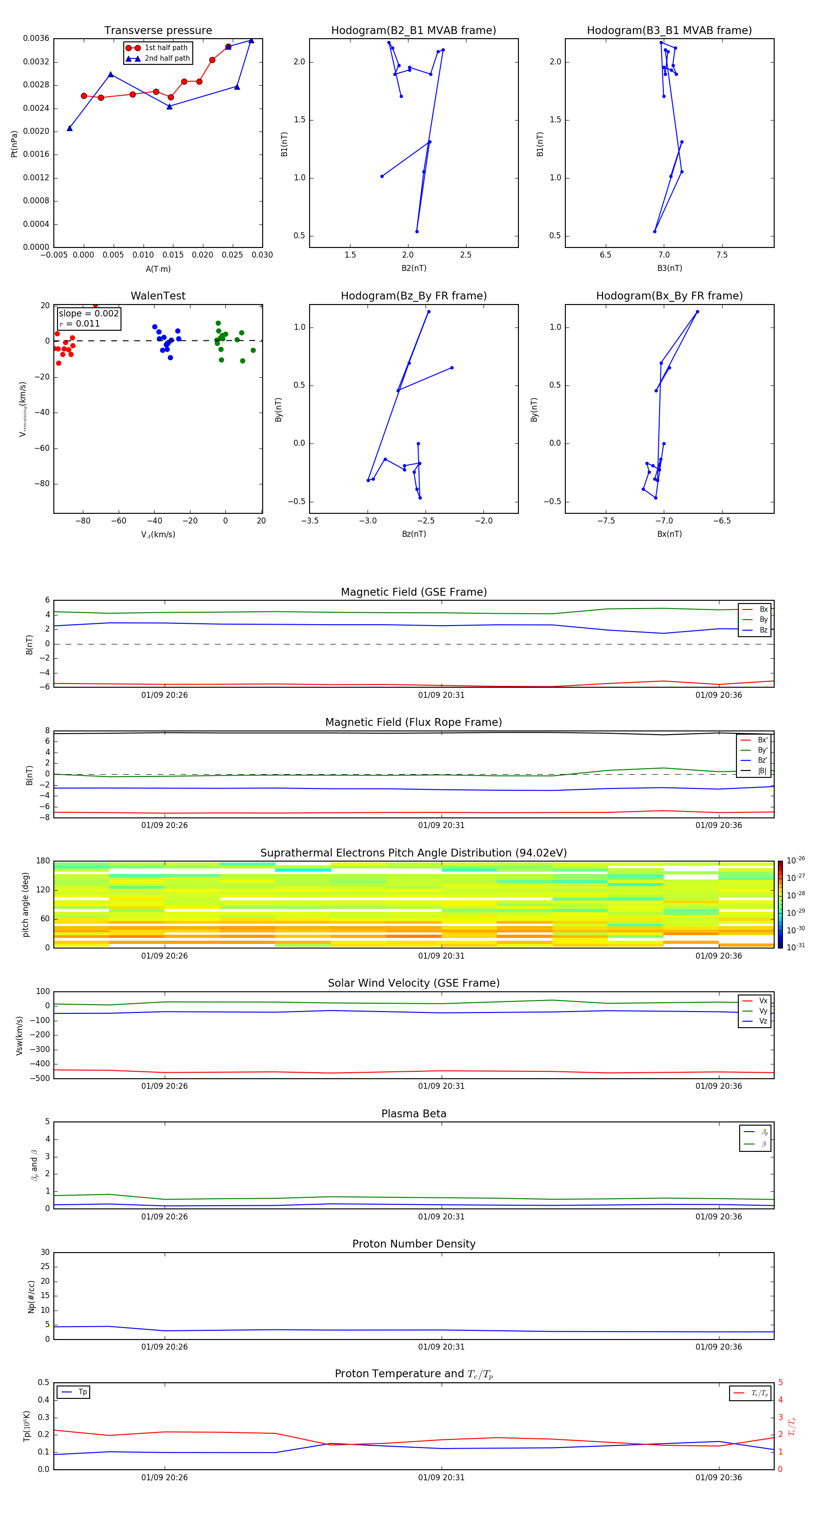Image resolution: width=828 pixels, height=1518 pixels.
Task: Select the Suprathermal Electrons Pitch Angle Distribution title
Action: coord(414,853)
